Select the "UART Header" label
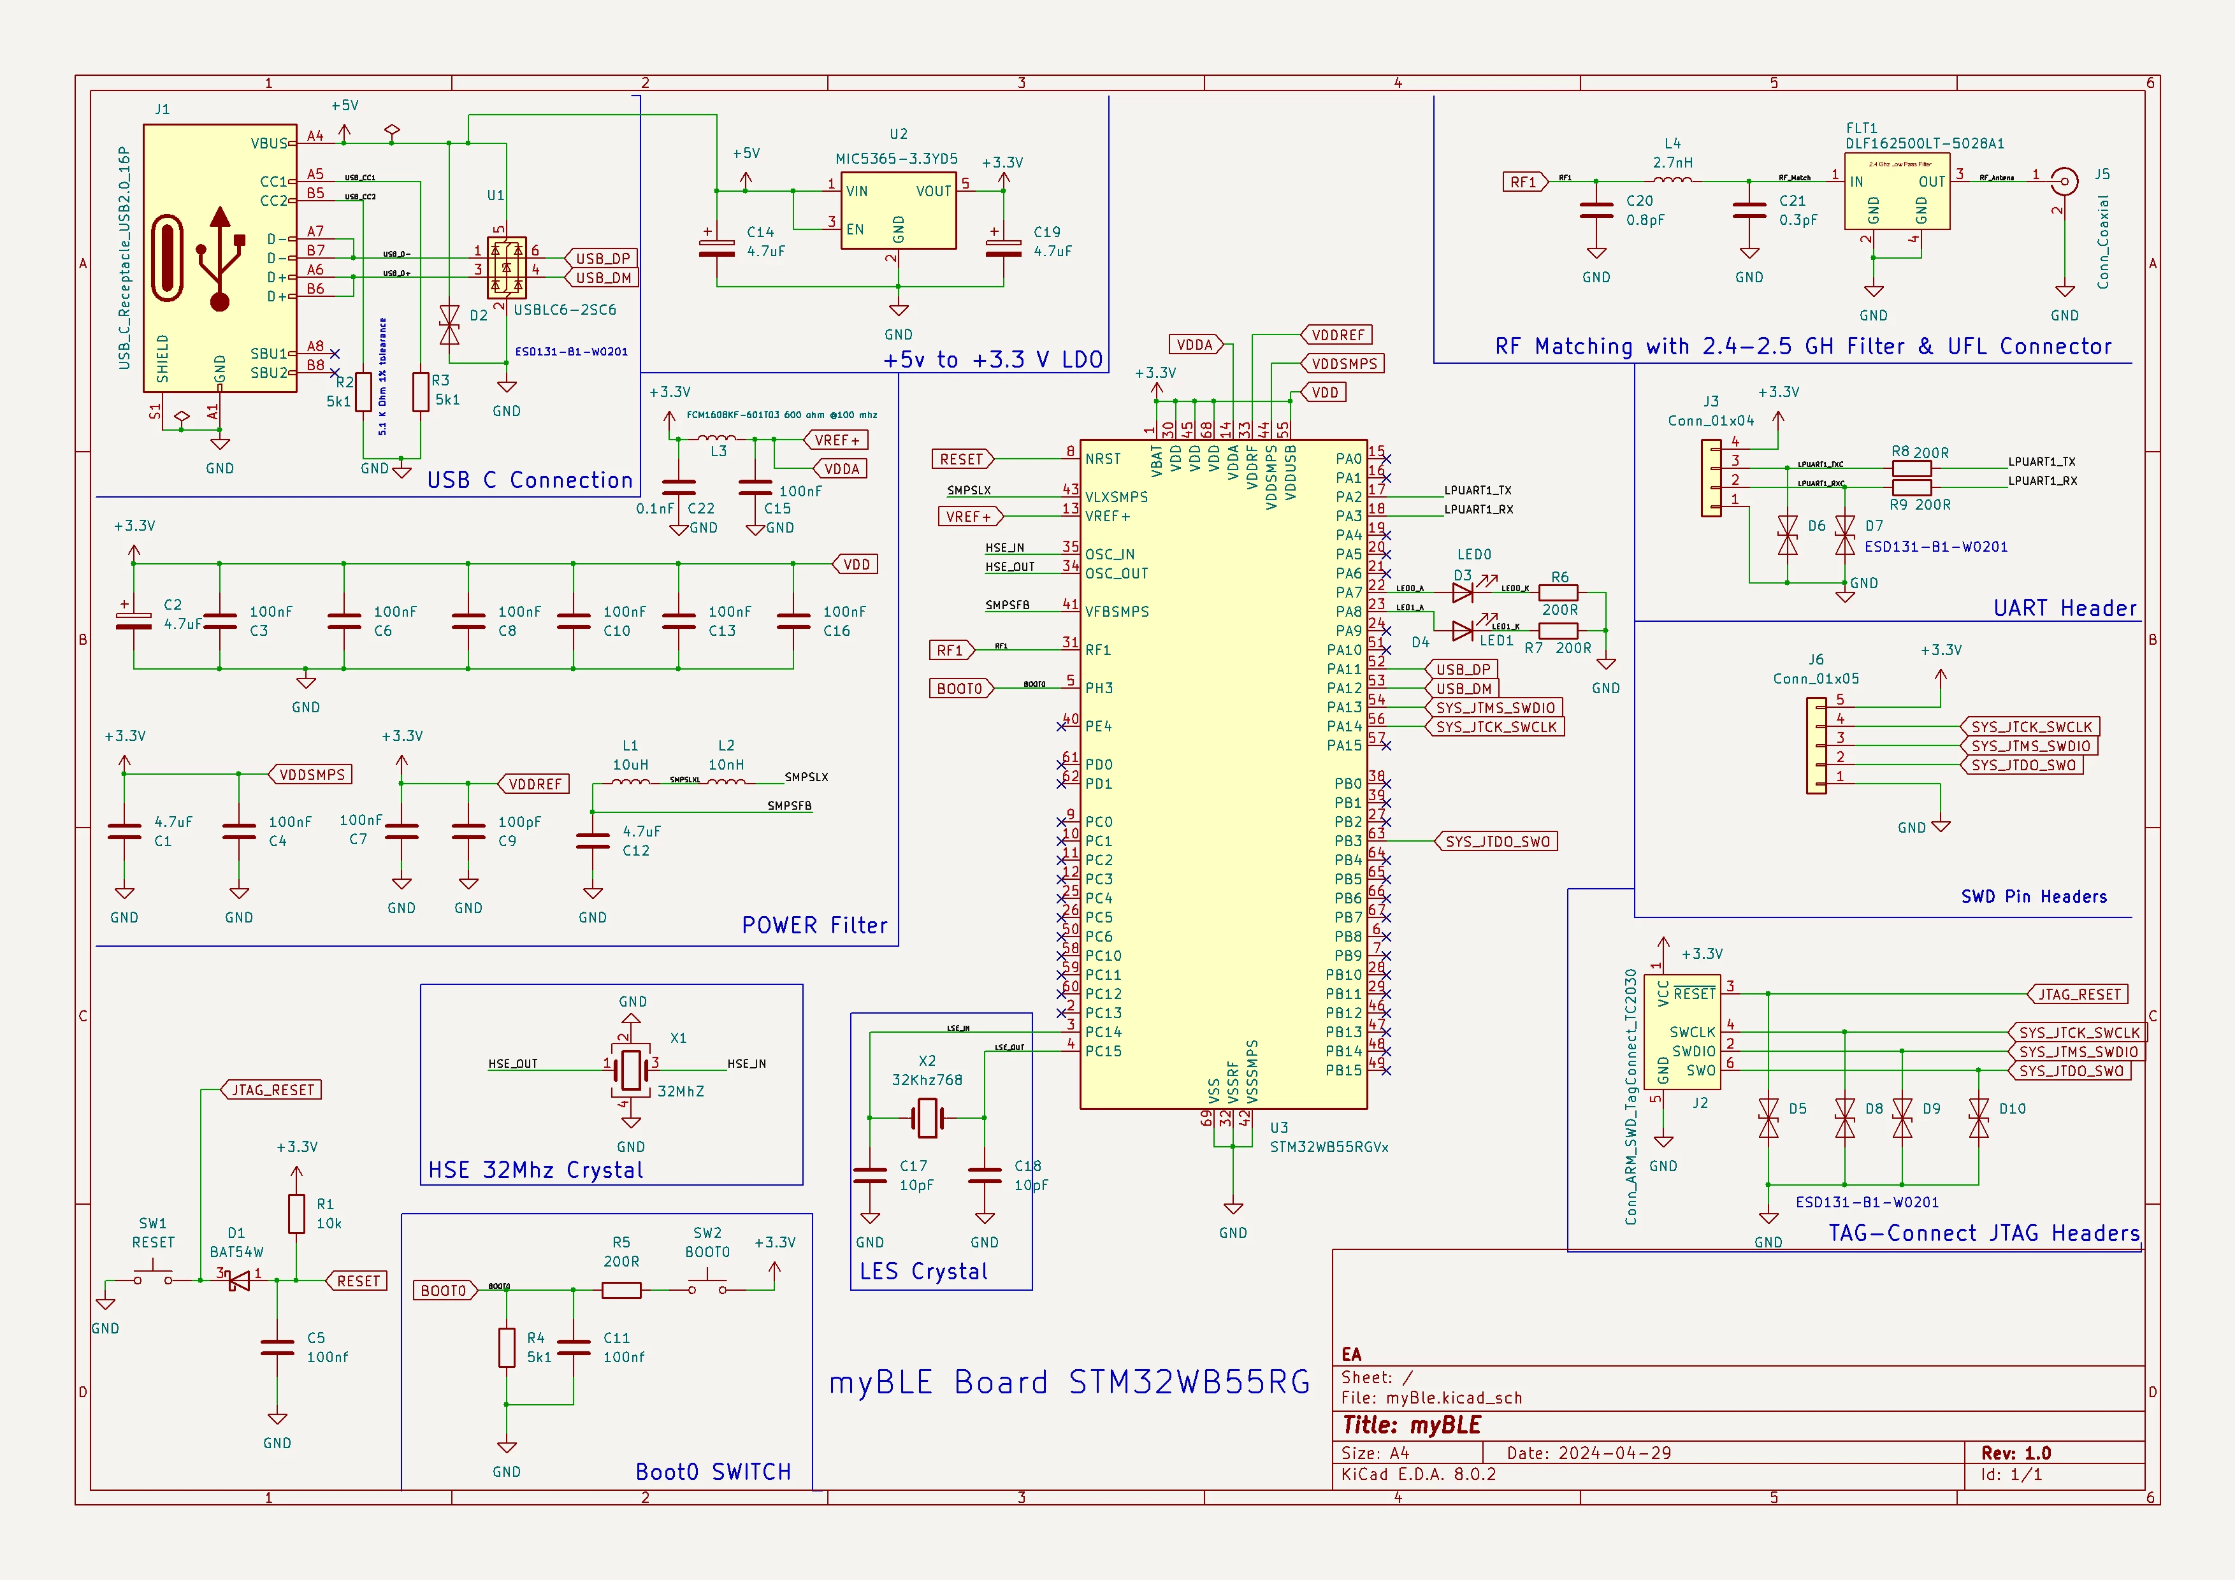2235x1580 pixels. pos(2065,608)
